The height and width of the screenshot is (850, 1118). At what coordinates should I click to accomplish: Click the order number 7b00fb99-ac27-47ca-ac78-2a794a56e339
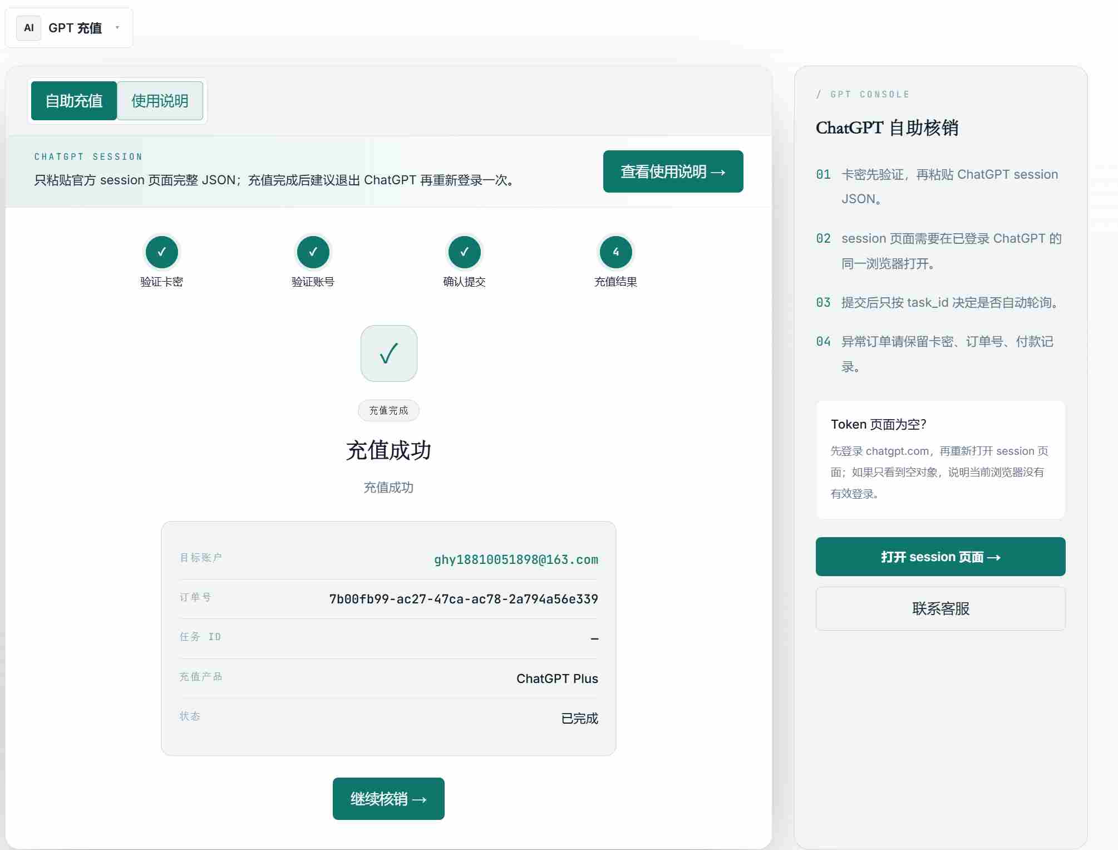click(x=464, y=599)
